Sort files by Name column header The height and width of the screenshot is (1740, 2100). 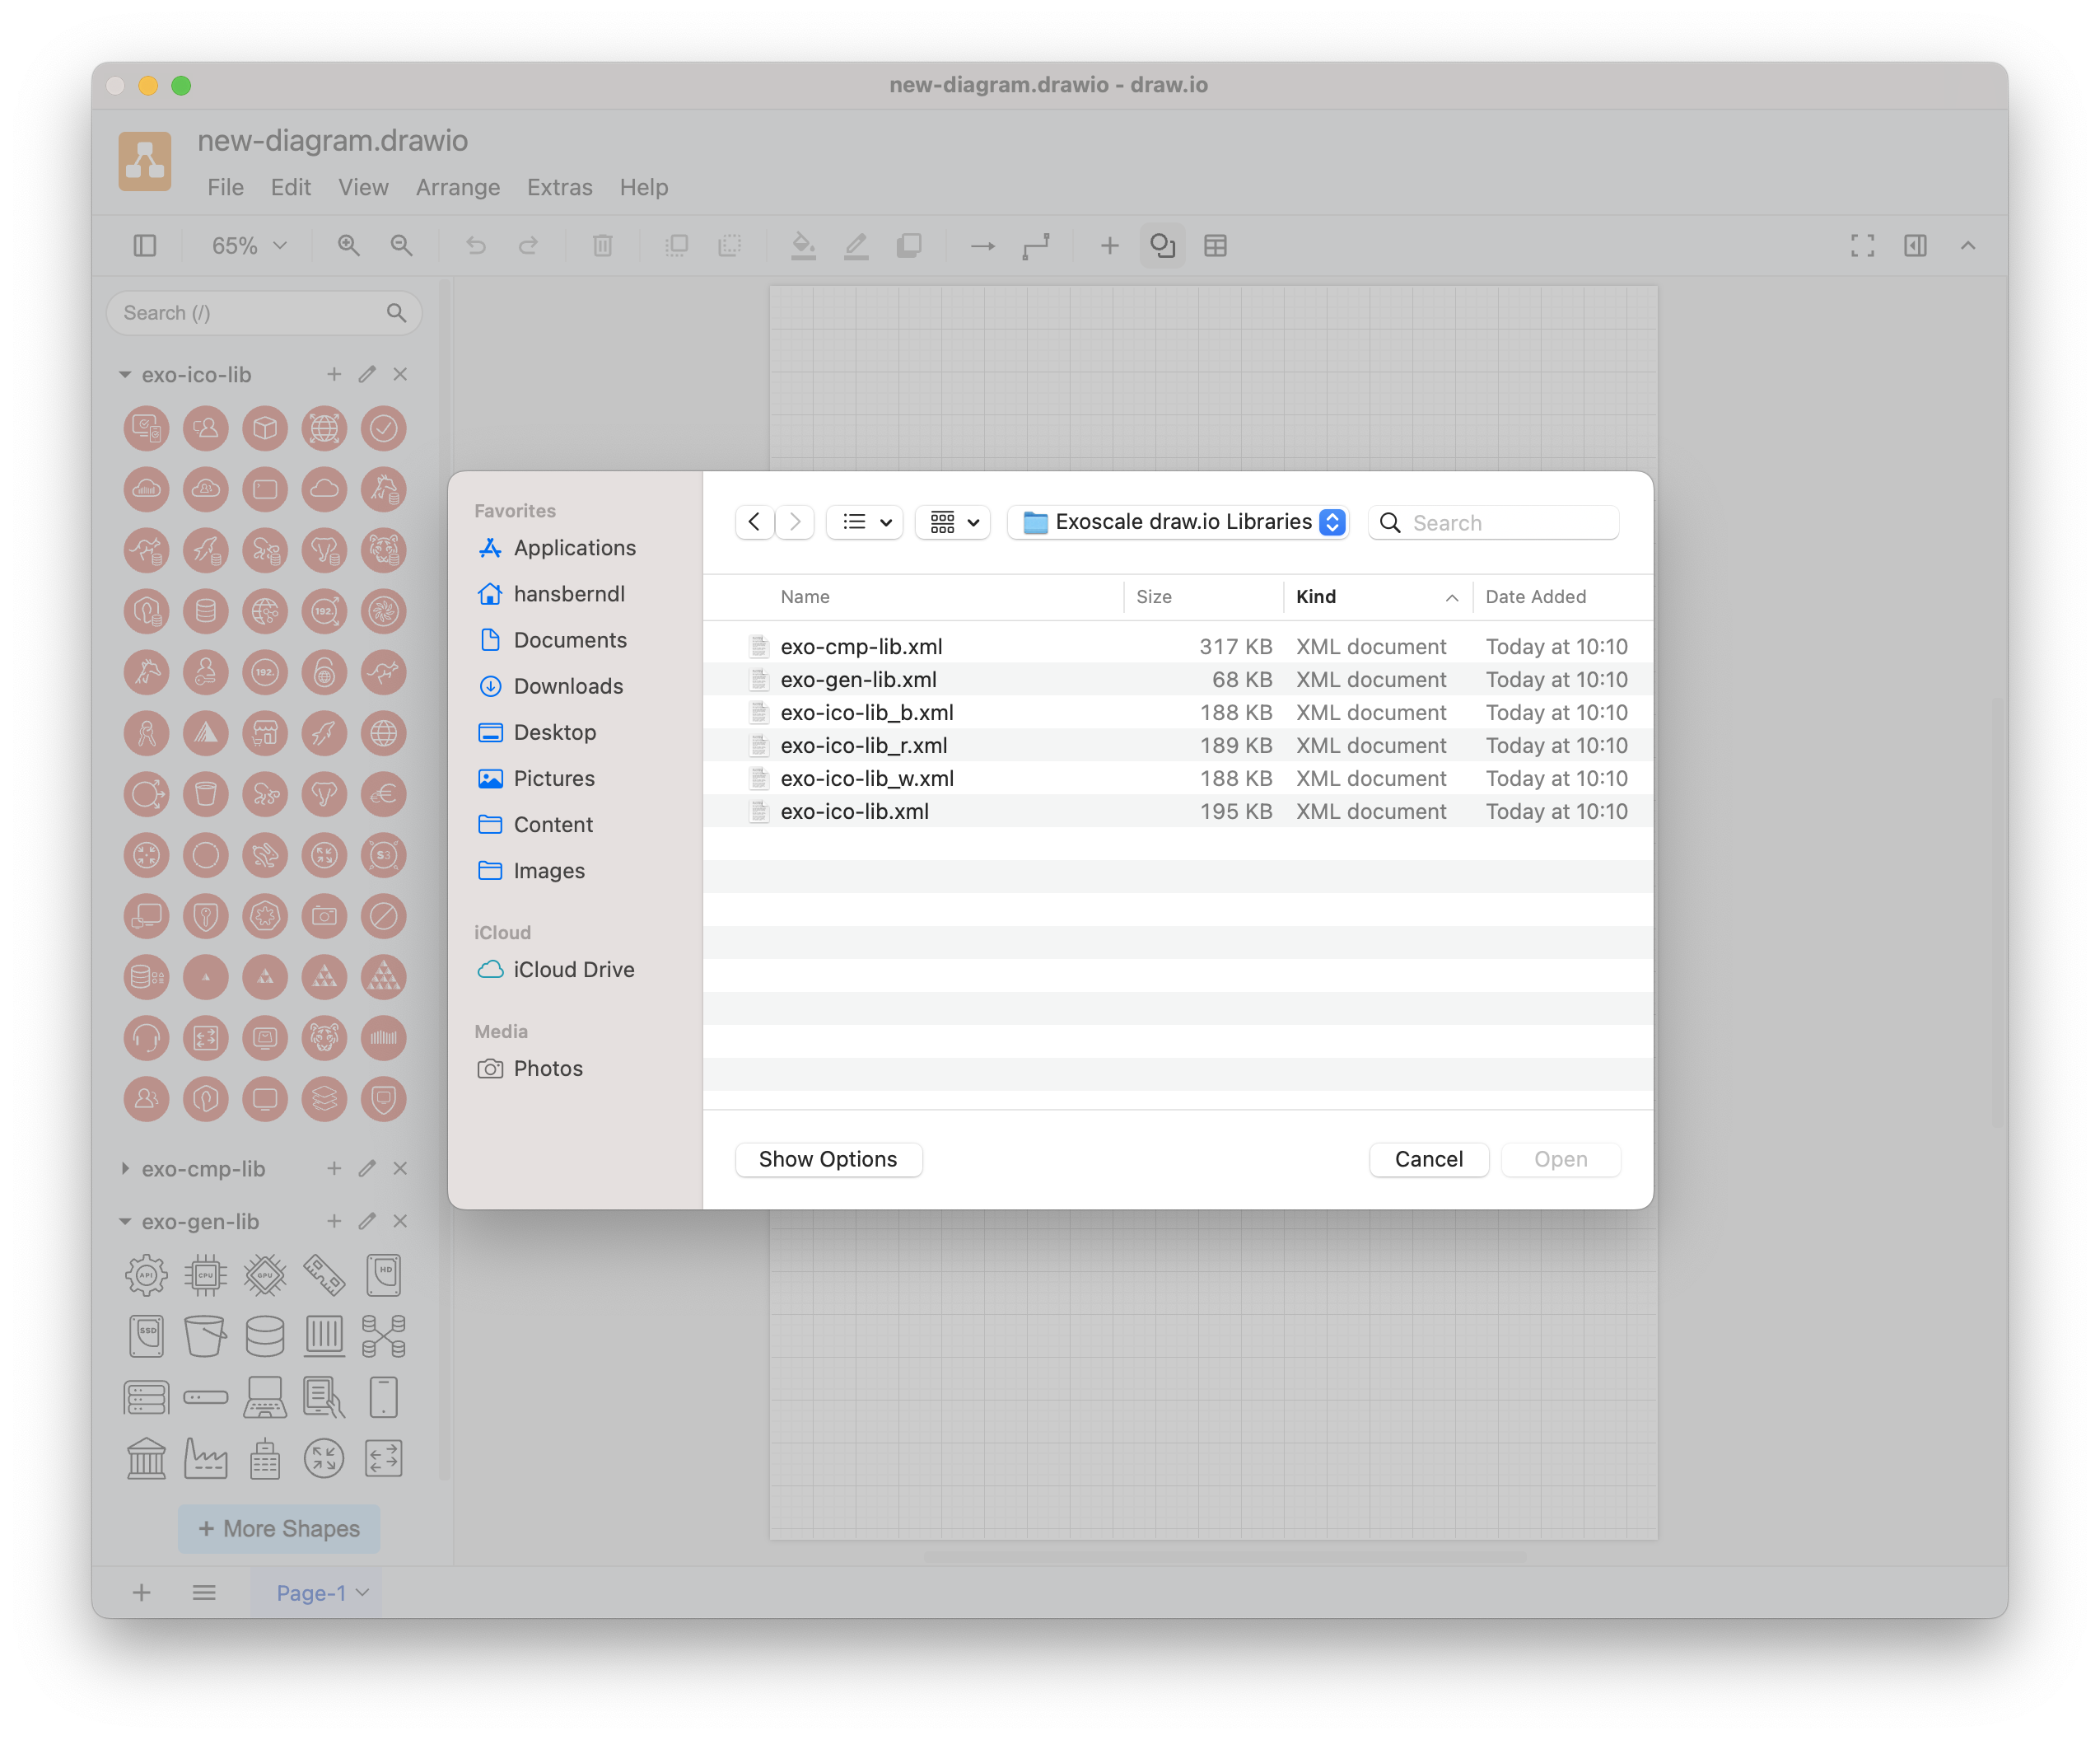click(805, 596)
